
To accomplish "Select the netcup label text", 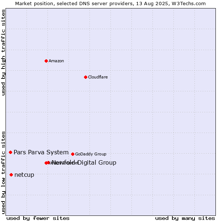I will pyautogui.click(x=24, y=175).
